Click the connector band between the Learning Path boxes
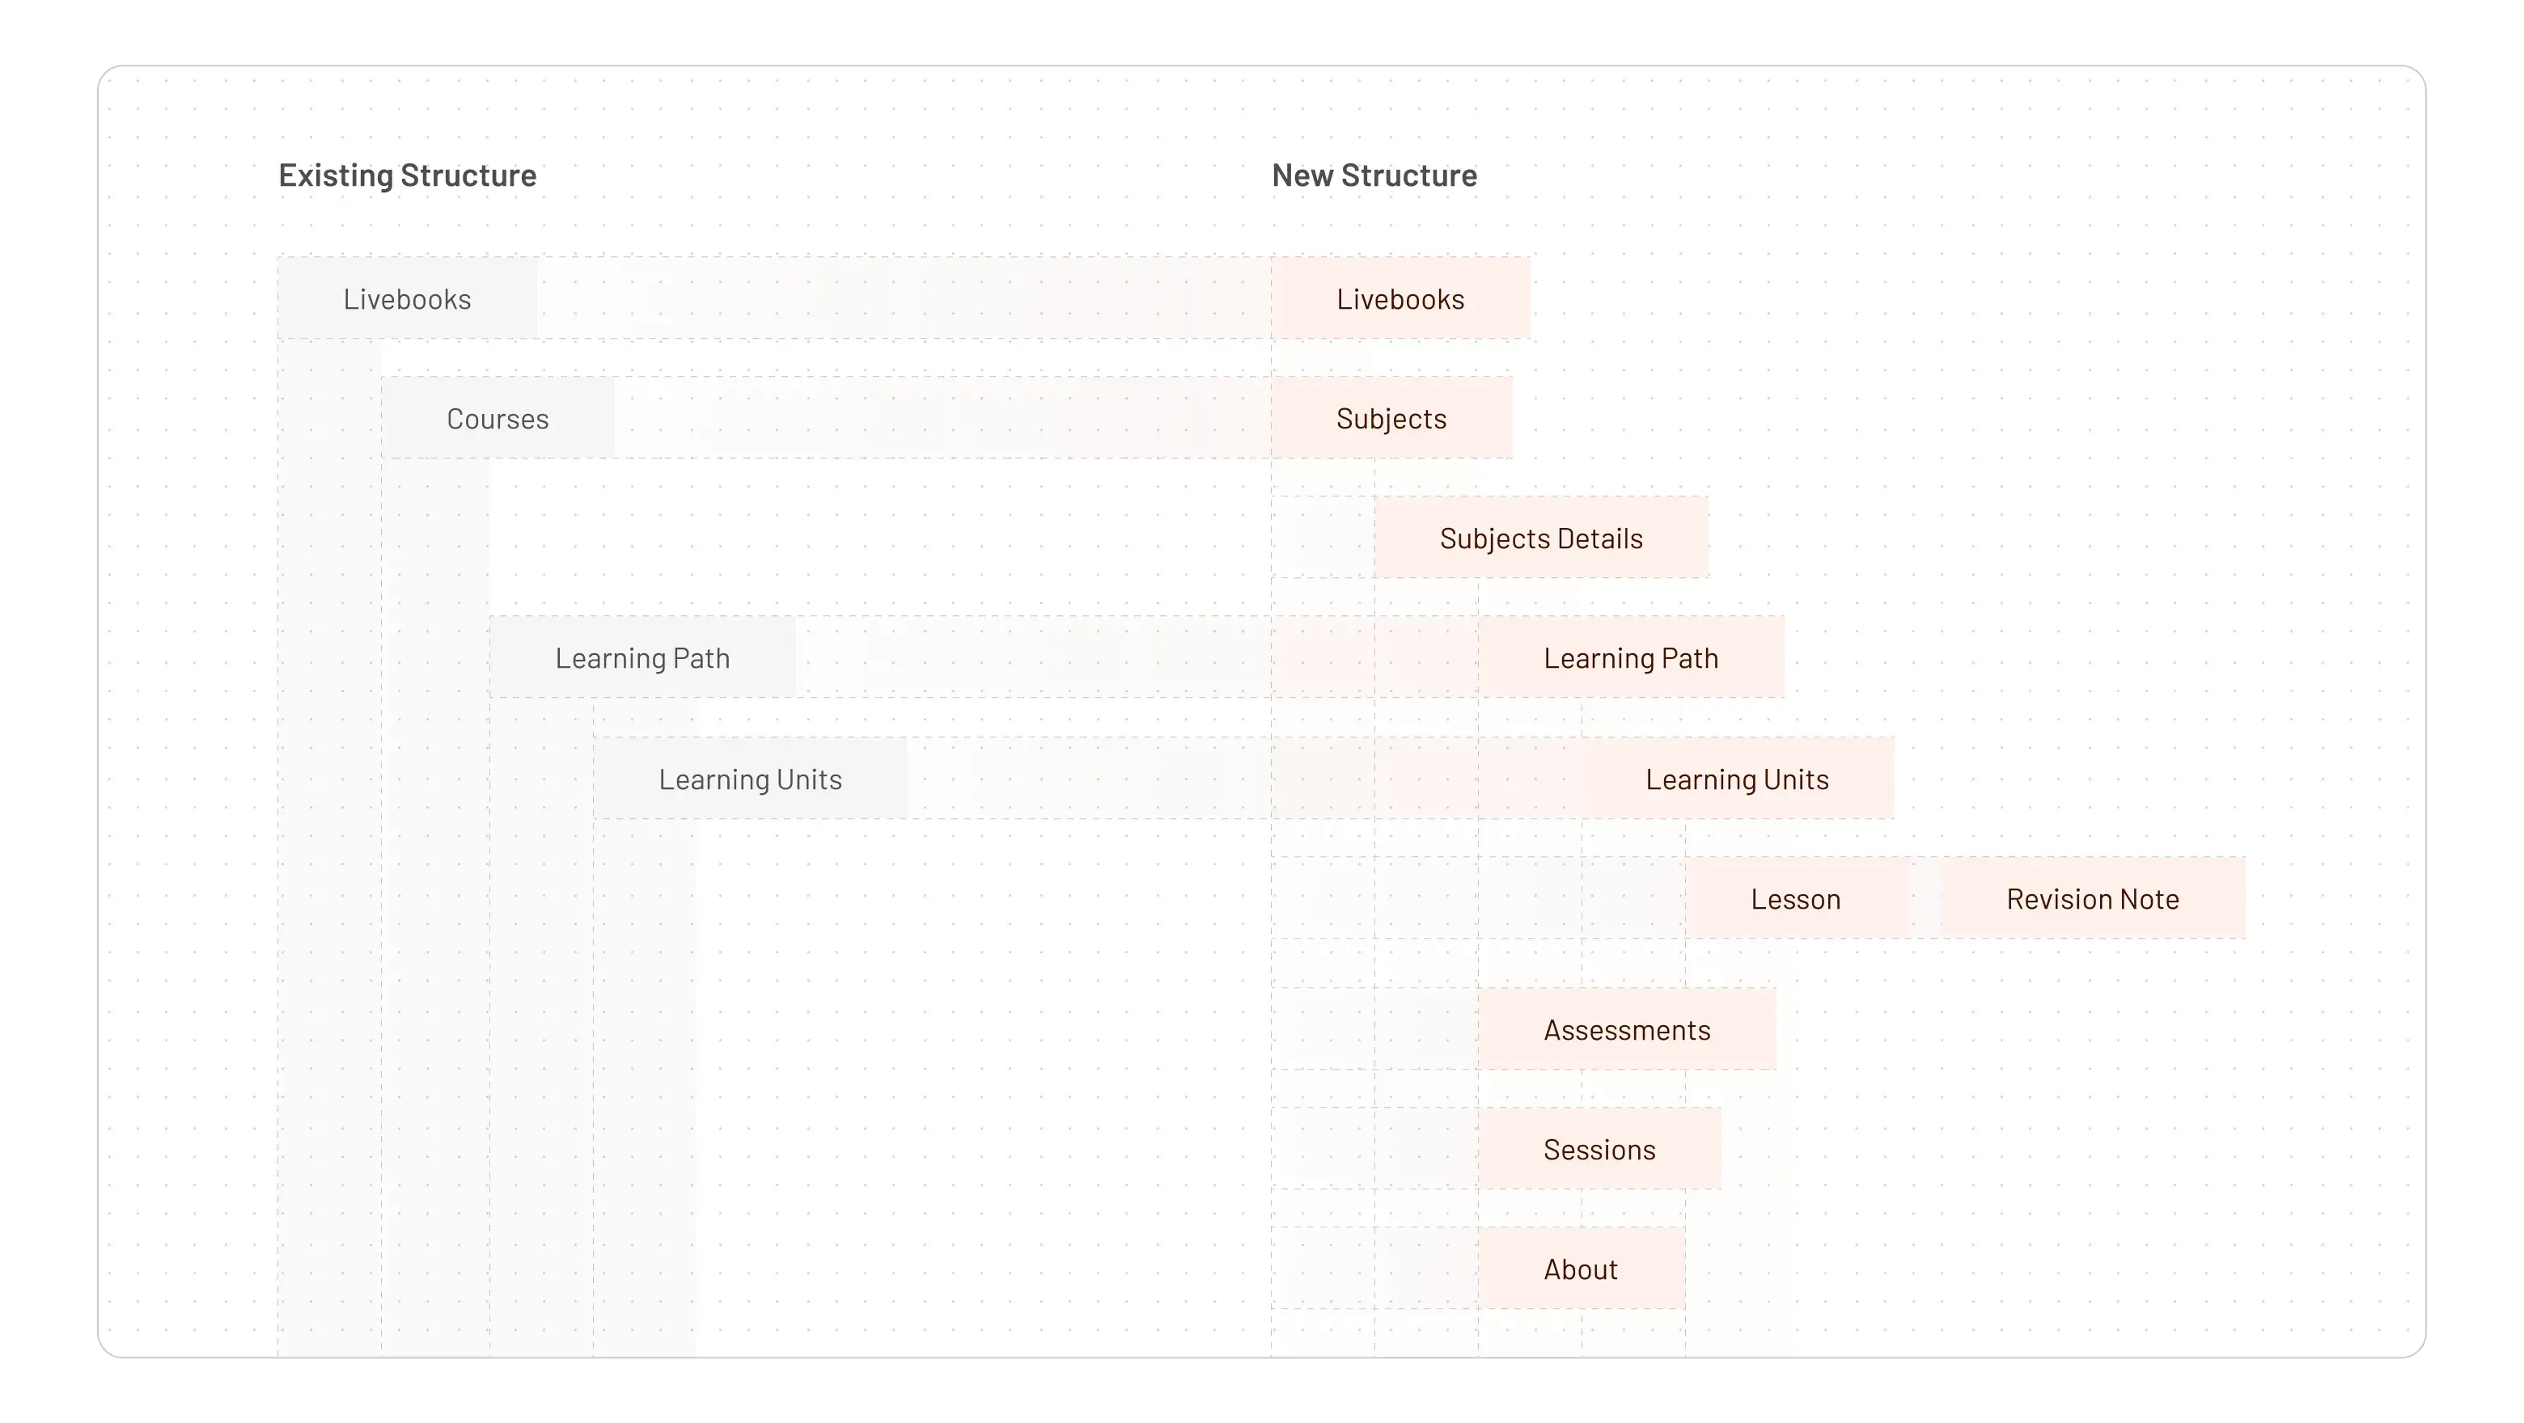The width and height of the screenshot is (2524, 1423). tap(1034, 657)
